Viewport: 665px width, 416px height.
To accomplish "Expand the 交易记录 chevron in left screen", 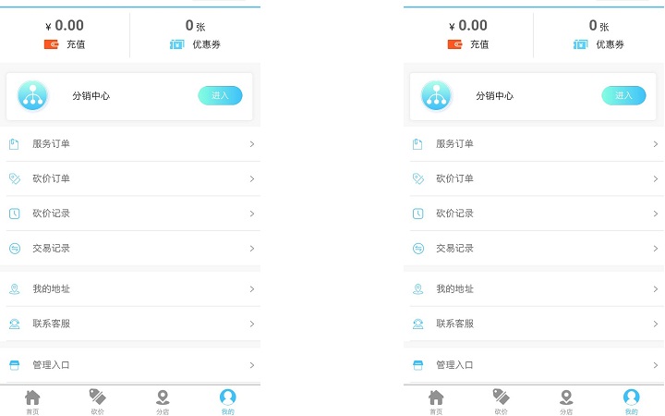I will 251,249.
